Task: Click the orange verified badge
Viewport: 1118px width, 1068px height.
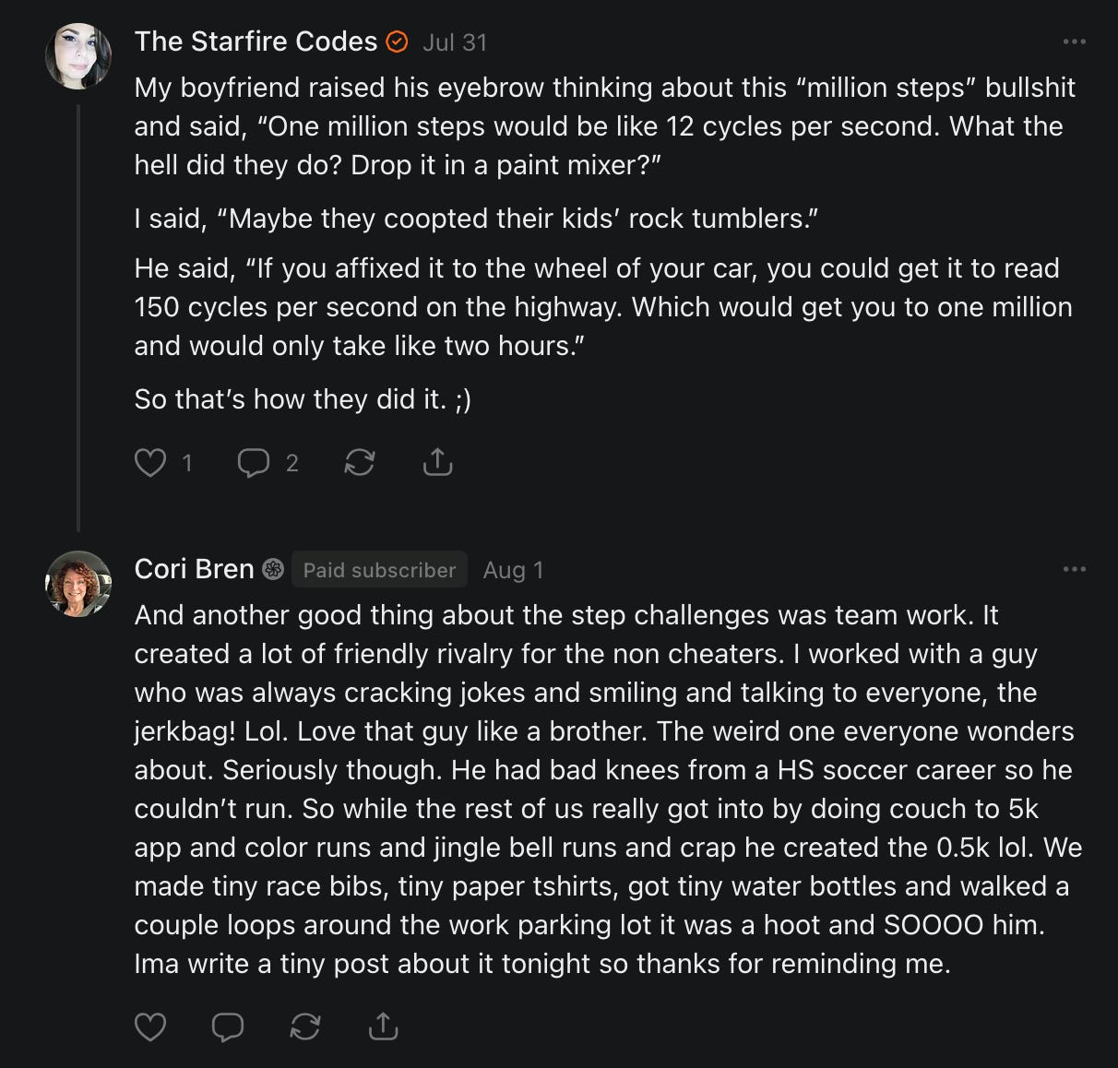Action: (x=397, y=42)
